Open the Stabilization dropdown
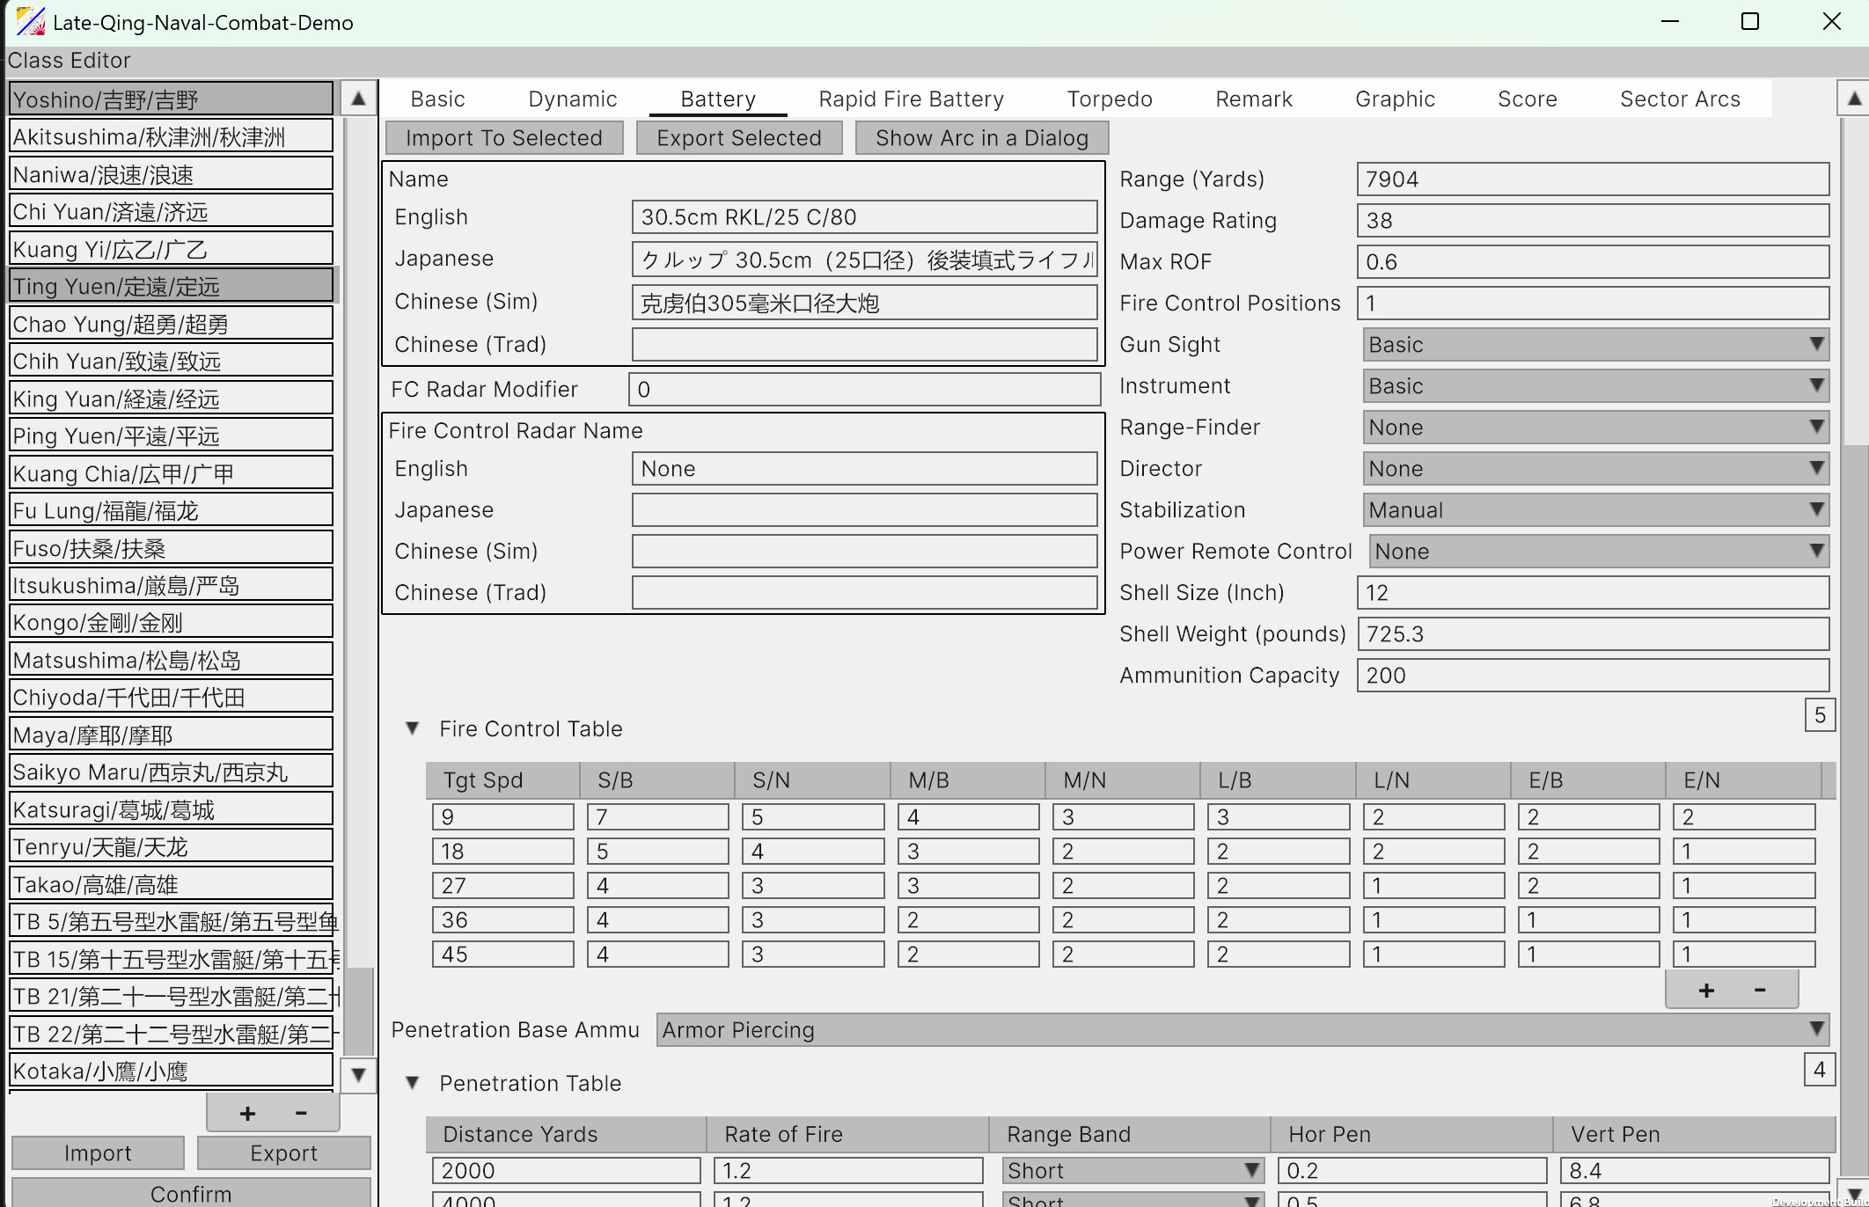Screen dimensions: 1869x1207 pyautogui.click(x=1815, y=509)
